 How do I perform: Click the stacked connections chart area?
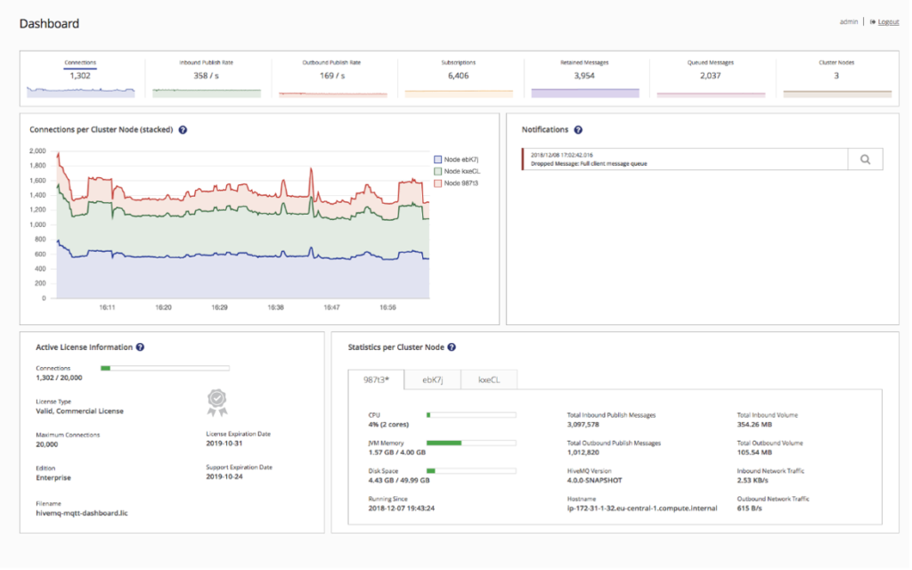pos(243,224)
